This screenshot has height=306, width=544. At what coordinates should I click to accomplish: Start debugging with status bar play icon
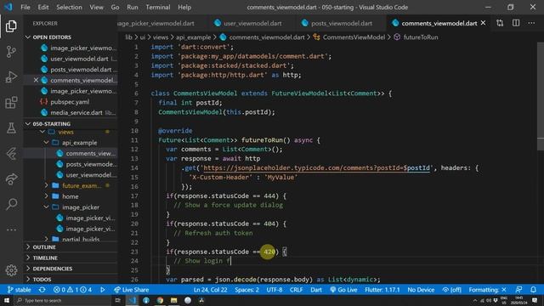[x=102, y=290]
